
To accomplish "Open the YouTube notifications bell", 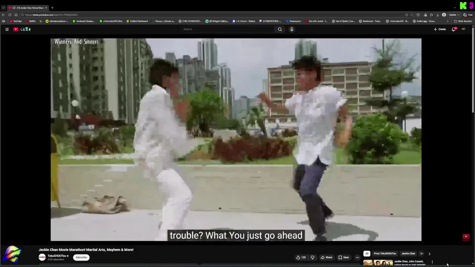I will [453, 29].
